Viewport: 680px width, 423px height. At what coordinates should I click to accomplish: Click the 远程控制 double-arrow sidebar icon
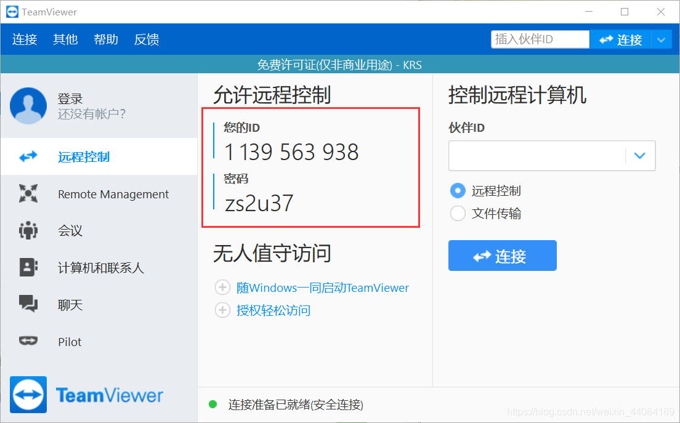(28, 156)
